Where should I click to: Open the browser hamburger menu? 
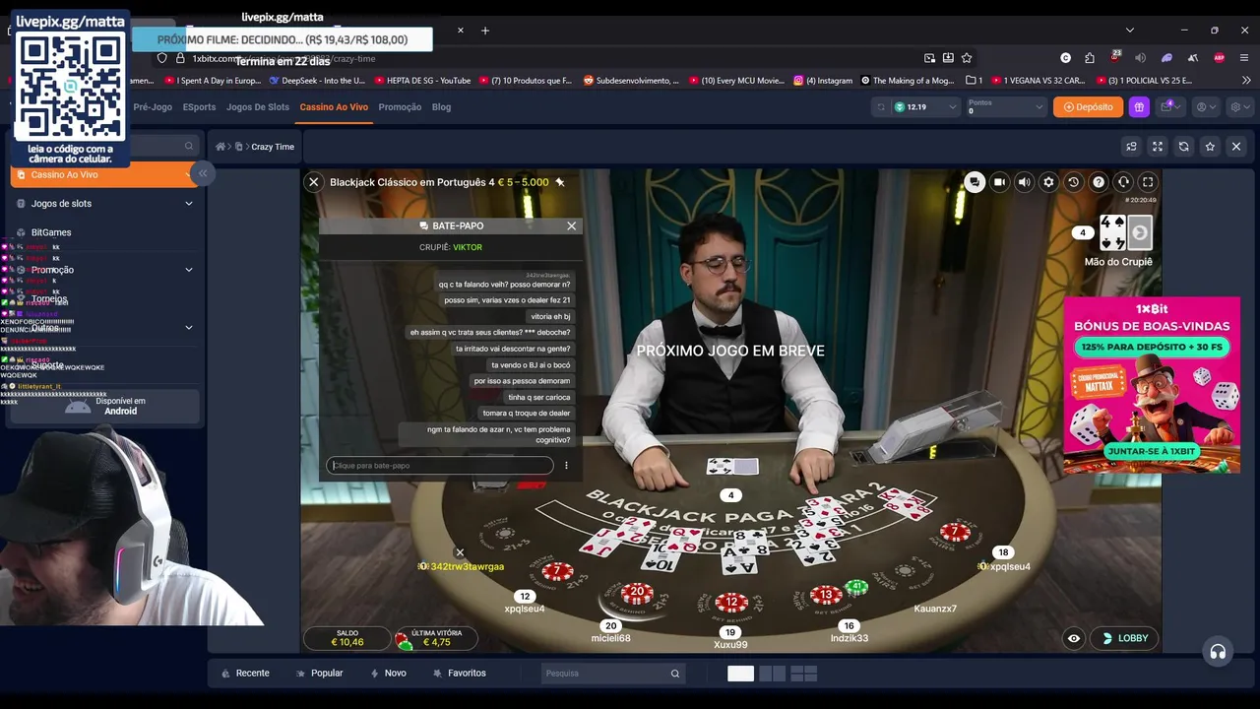(x=1245, y=58)
